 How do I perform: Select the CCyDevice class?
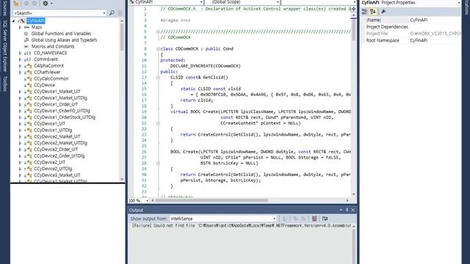point(44,85)
